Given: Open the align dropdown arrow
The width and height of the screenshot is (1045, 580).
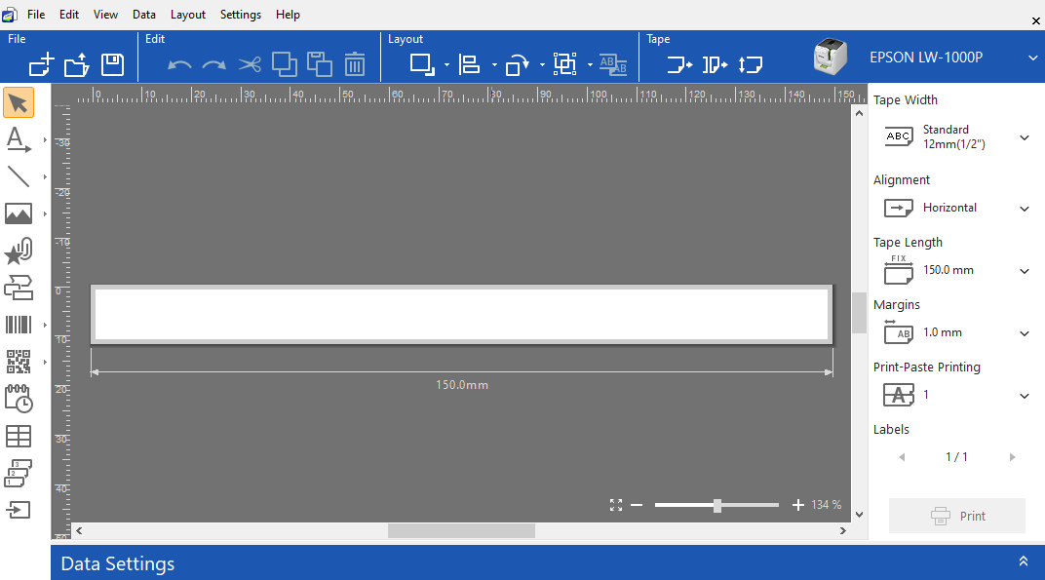Looking at the screenshot, I should [494, 65].
